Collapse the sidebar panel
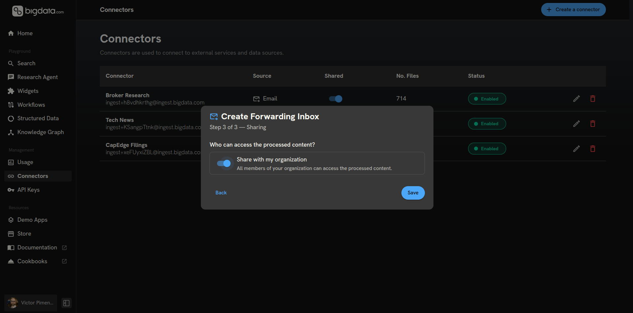The image size is (633, 313). point(66,303)
